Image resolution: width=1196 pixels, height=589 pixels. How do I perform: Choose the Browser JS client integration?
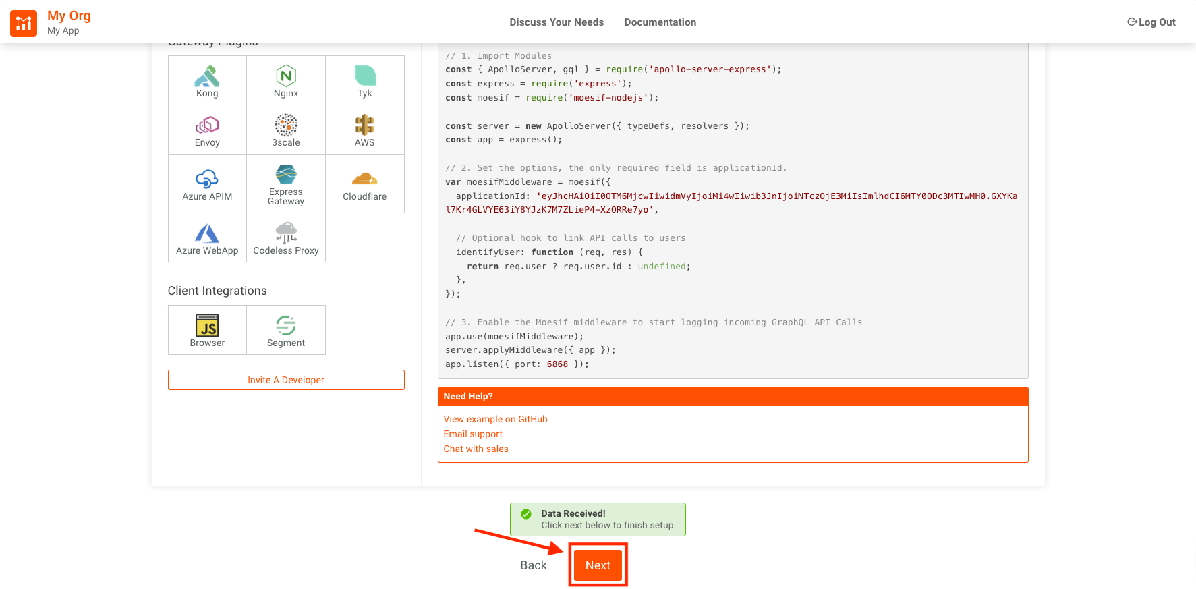207,326
